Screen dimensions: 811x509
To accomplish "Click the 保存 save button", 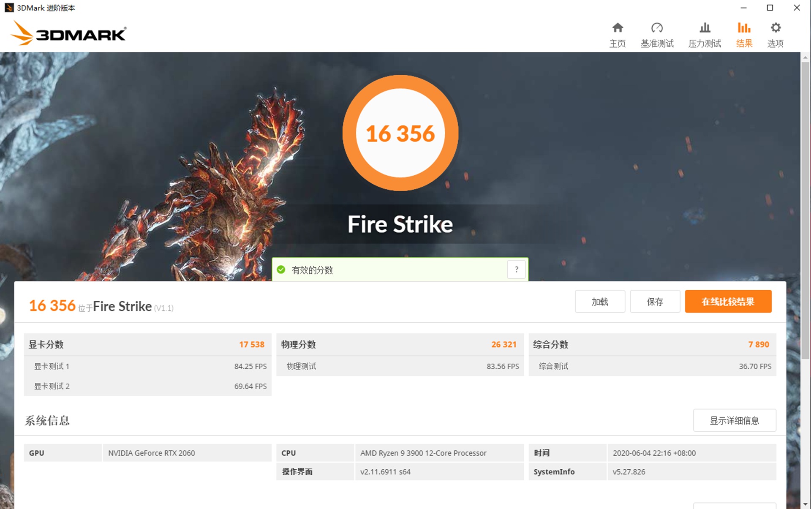I will coord(655,302).
